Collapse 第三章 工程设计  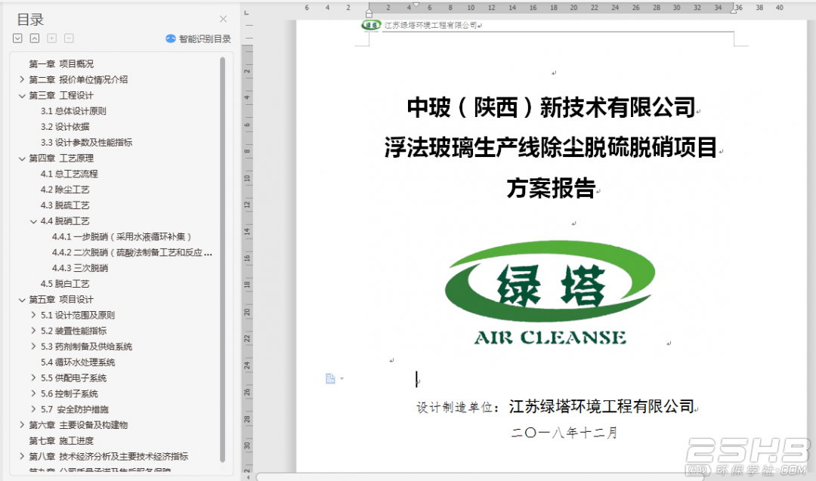22,96
